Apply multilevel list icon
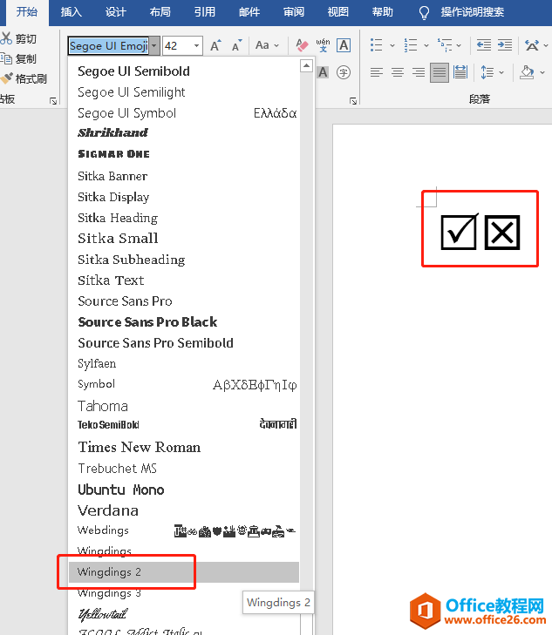 click(x=445, y=45)
